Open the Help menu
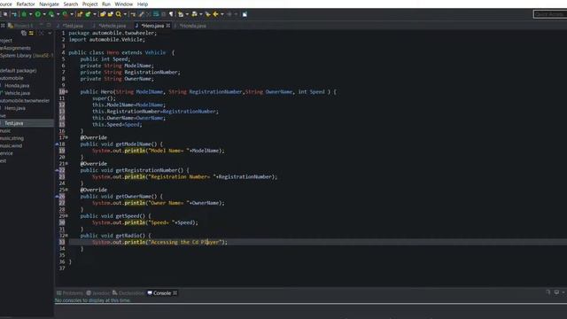 (143, 4)
